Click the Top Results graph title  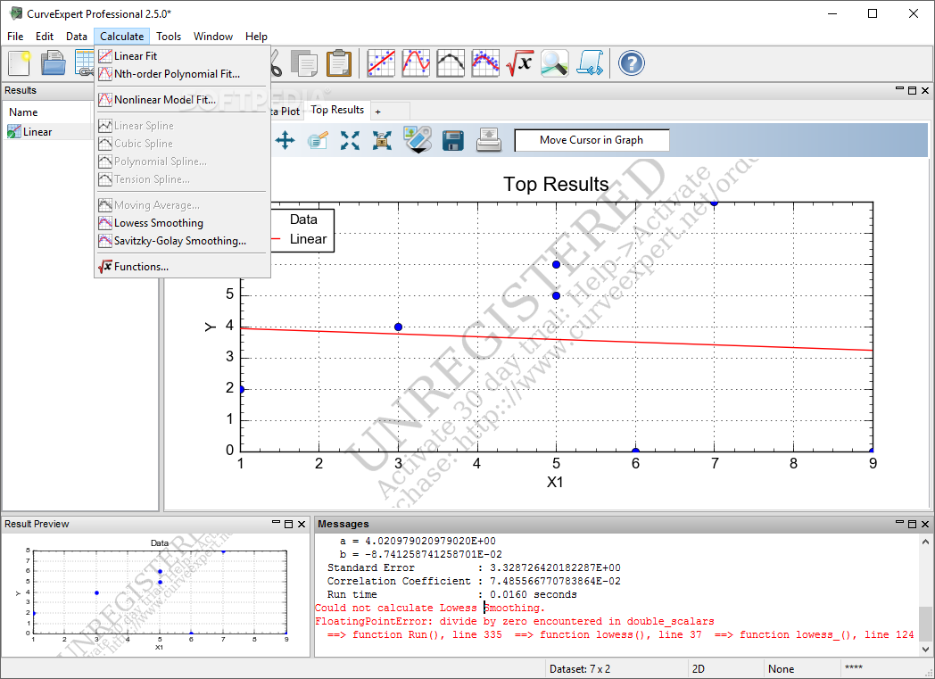coord(556,184)
